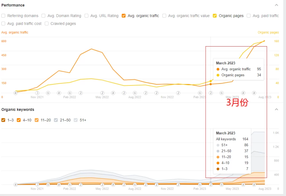Tick the Crawled pages checkbox

tap(47, 24)
